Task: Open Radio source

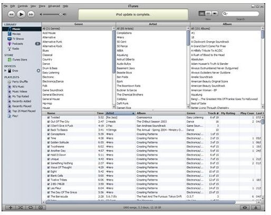Action: click(15, 48)
